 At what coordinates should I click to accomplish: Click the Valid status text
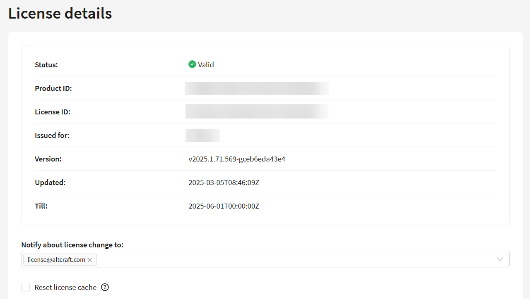pyautogui.click(x=206, y=65)
